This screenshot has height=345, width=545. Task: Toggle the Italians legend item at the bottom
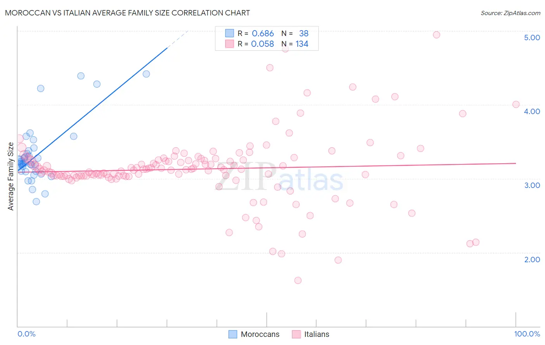pos(310,334)
